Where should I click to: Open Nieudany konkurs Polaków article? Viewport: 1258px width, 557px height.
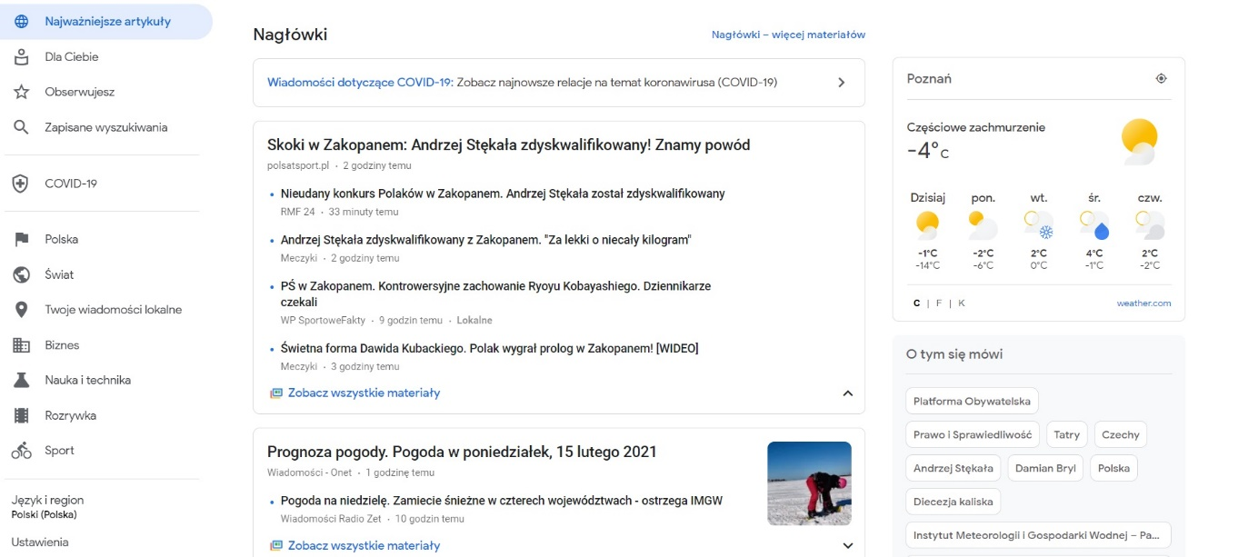[x=503, y=194]
